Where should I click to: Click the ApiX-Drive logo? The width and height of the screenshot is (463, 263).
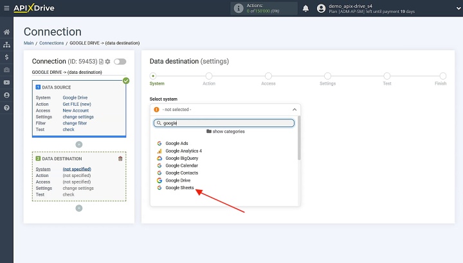click(34, 8)
